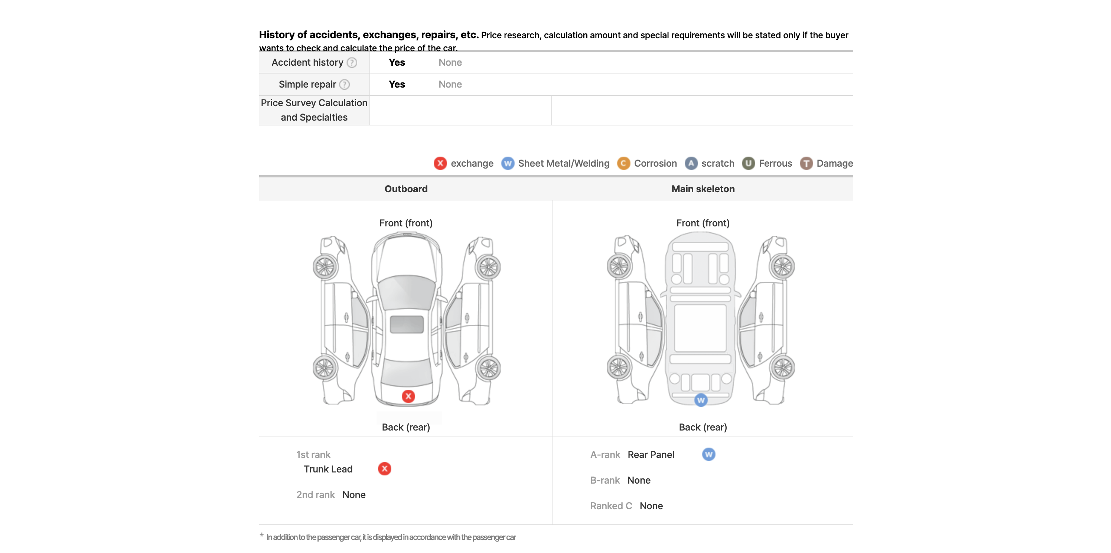Click the red X marker on car trunk
This screenshot has width=1111, height=553.
click(x=408, y=396)
